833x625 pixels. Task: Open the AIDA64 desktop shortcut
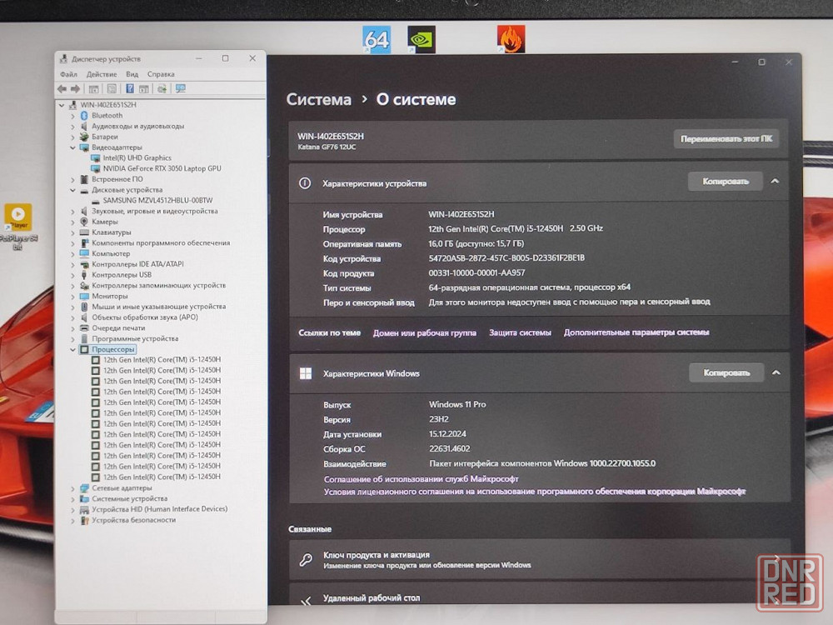pyautogui.click(x=377, y=39)
